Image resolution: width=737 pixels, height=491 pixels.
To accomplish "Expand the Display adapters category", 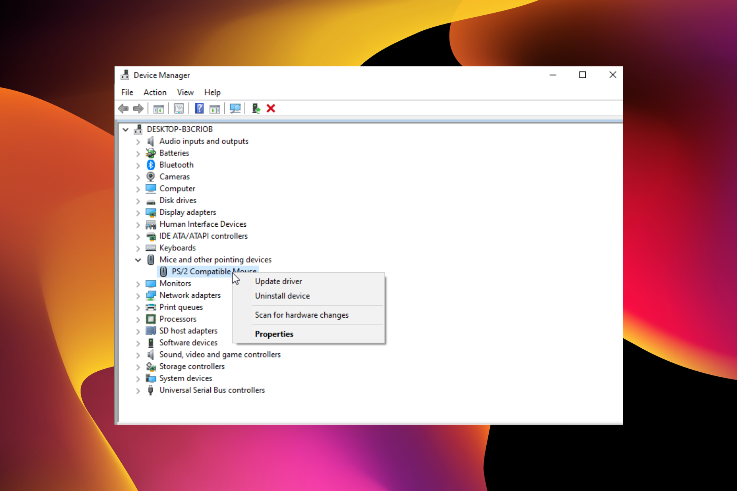I will click(138, 212).
